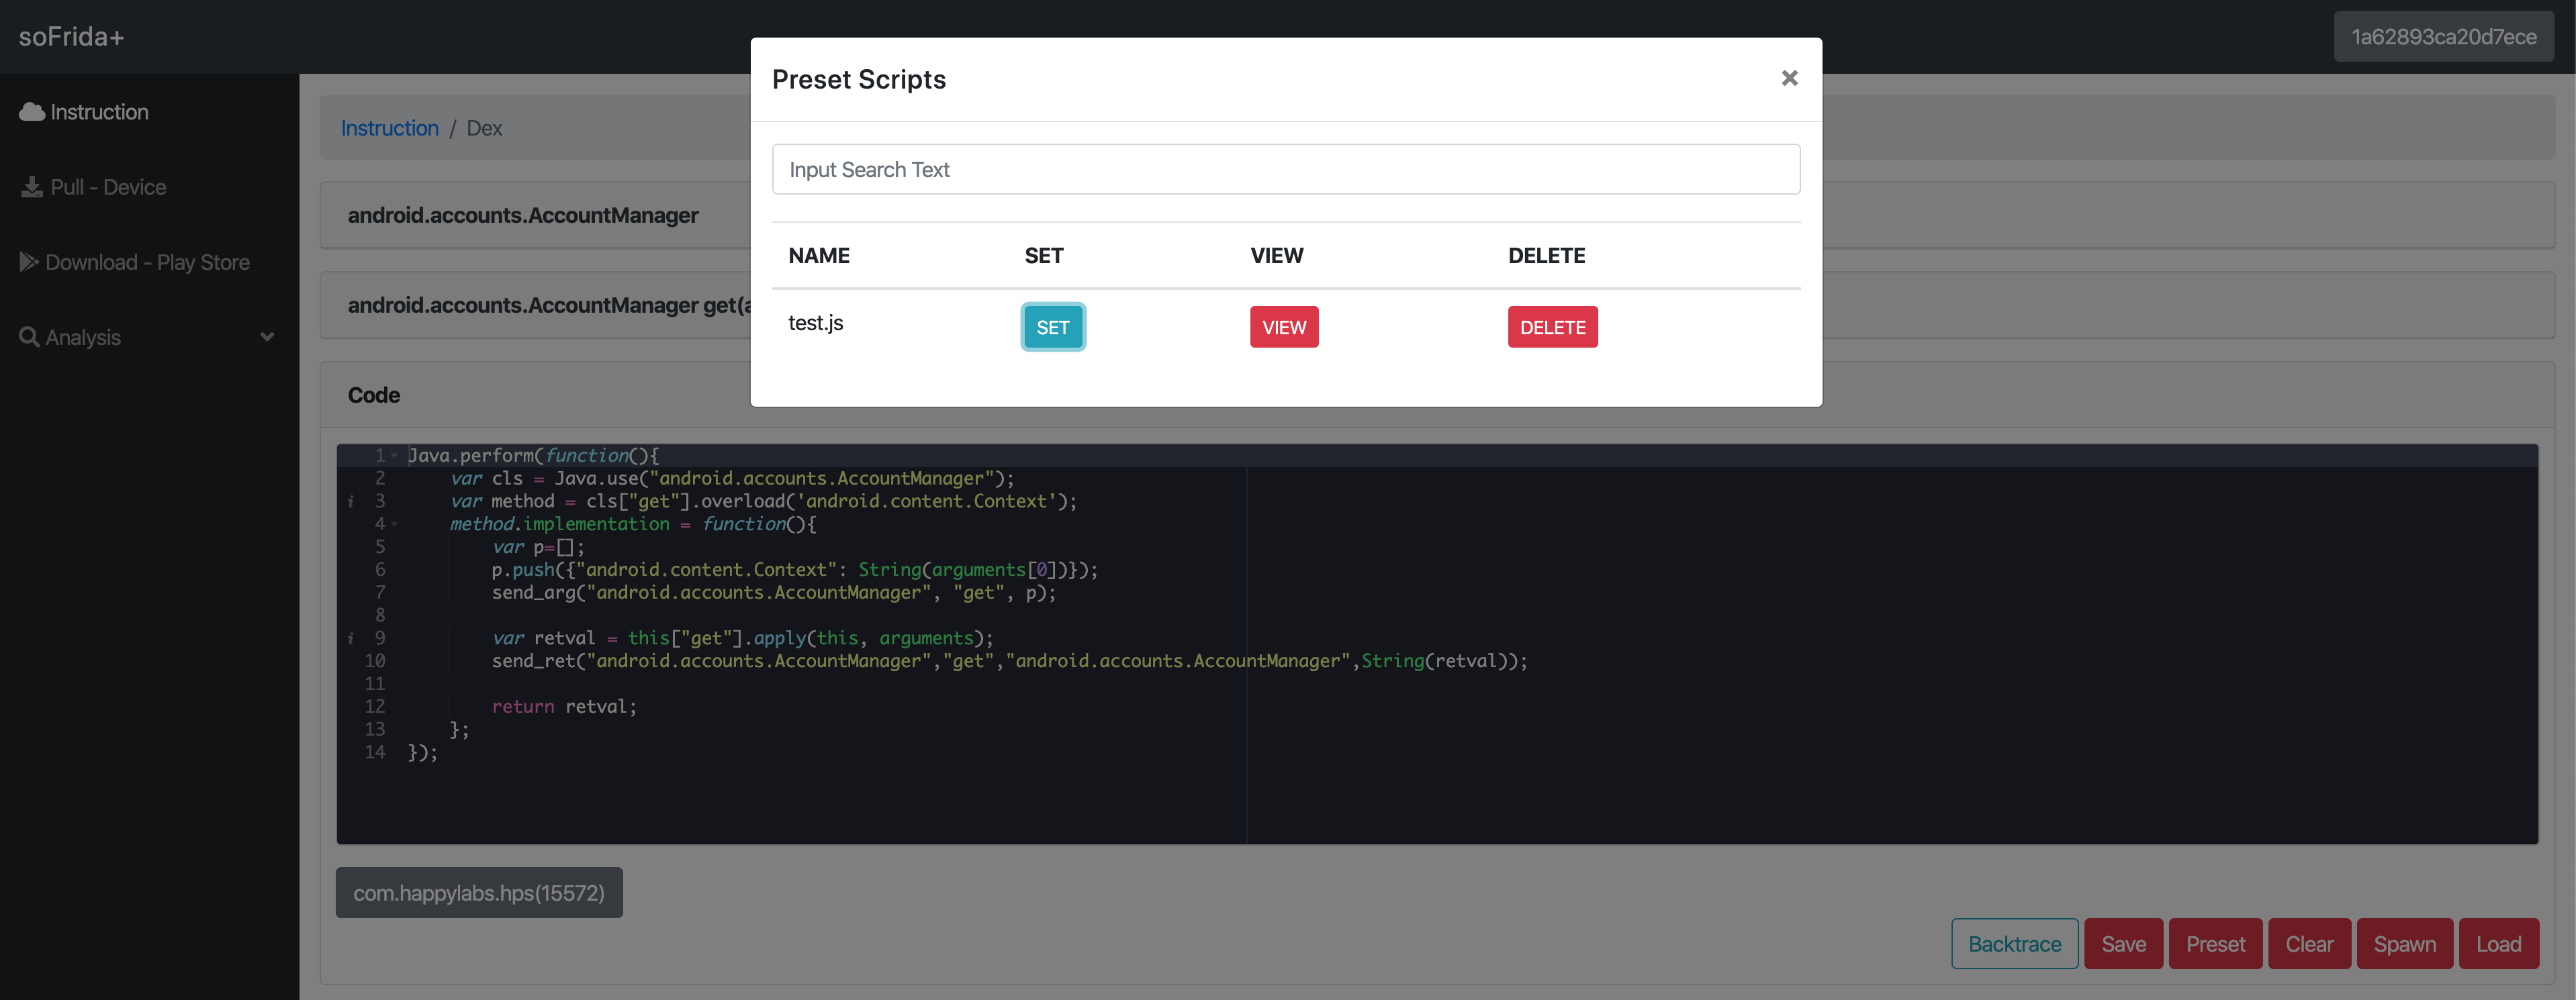This screenshot has height=1000, width=2576.
Task: Toggle the Backtrace button
Action: [2014, 944]
